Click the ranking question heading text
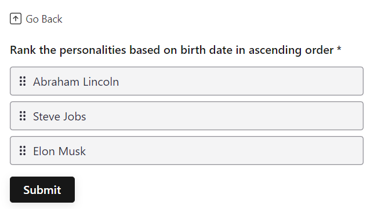Viewport: 374px width, 209px height. coord(172,50)
